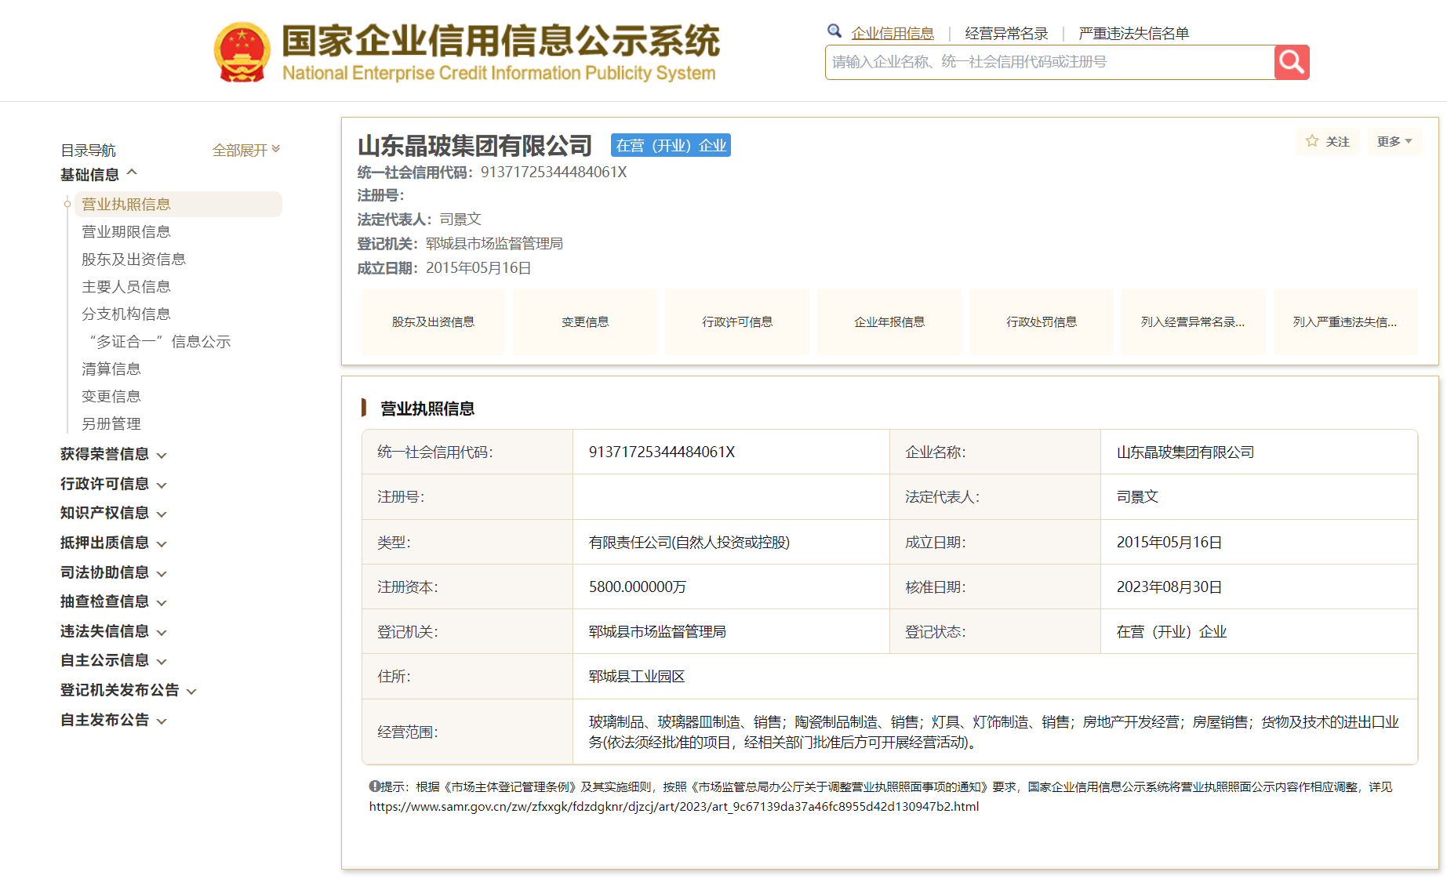The width and height of the screenshot is (1447, 879).
Task: Open the 更多 dropdown menu
Action: (x=1394, y=141)
